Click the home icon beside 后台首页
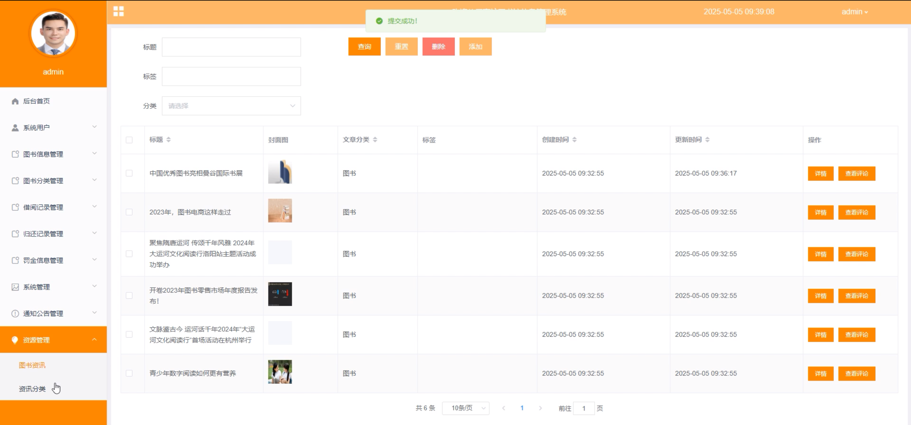Viewport: 911px width, 425px height. [x=15, y=101]
